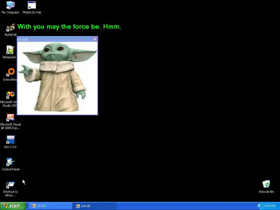Click the 4:09 PM taskbar clock

pos(270,206)
